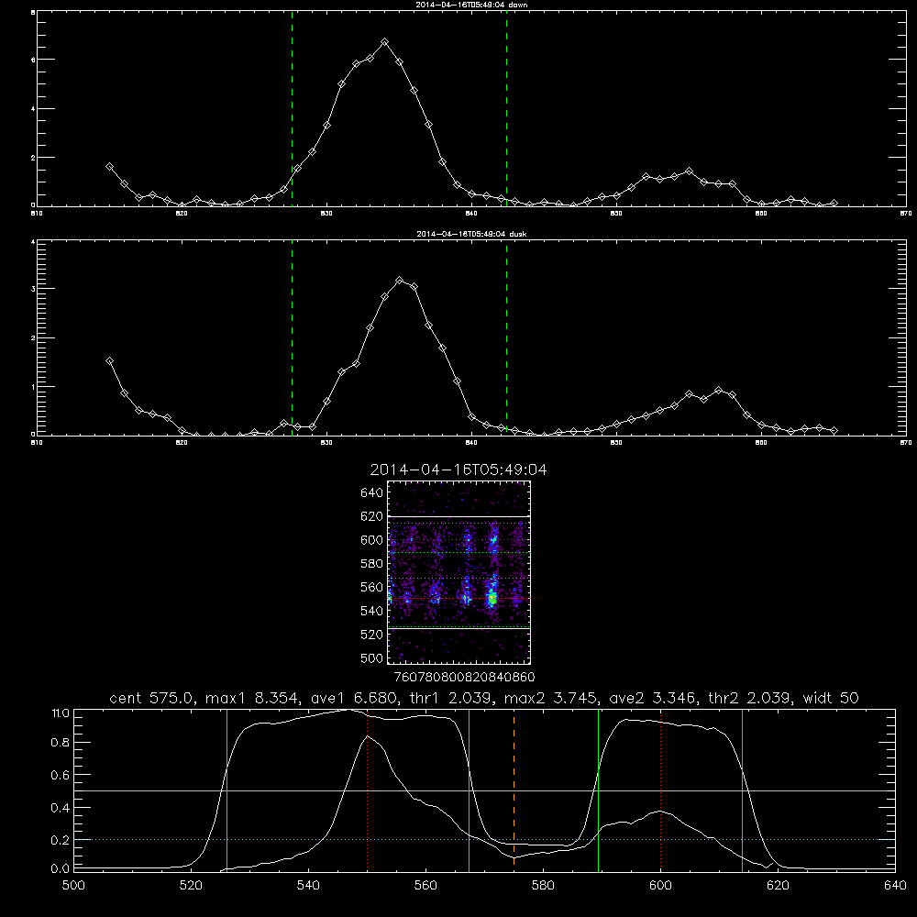This screenshot has height=917, width=917.
Task: Click the leftmost green vertical line in bottom plot
Action: (x=226, y=790)
